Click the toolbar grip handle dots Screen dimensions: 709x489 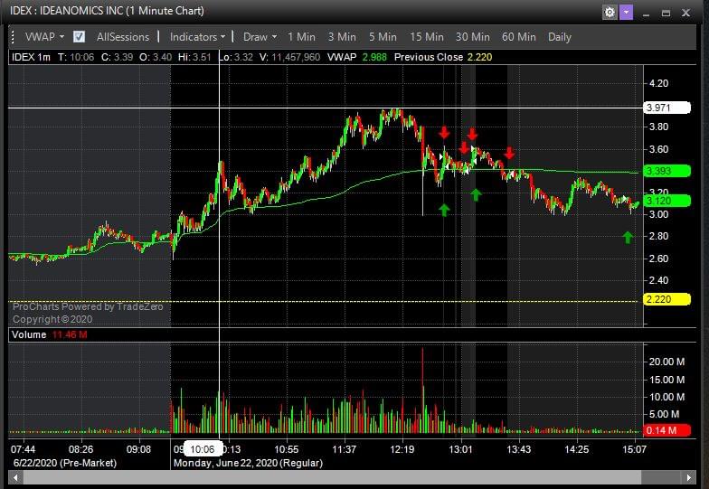[13, 36]
